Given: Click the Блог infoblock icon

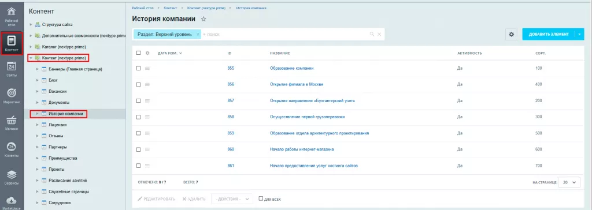Looking at the screenshot, I should coord(44,80).
